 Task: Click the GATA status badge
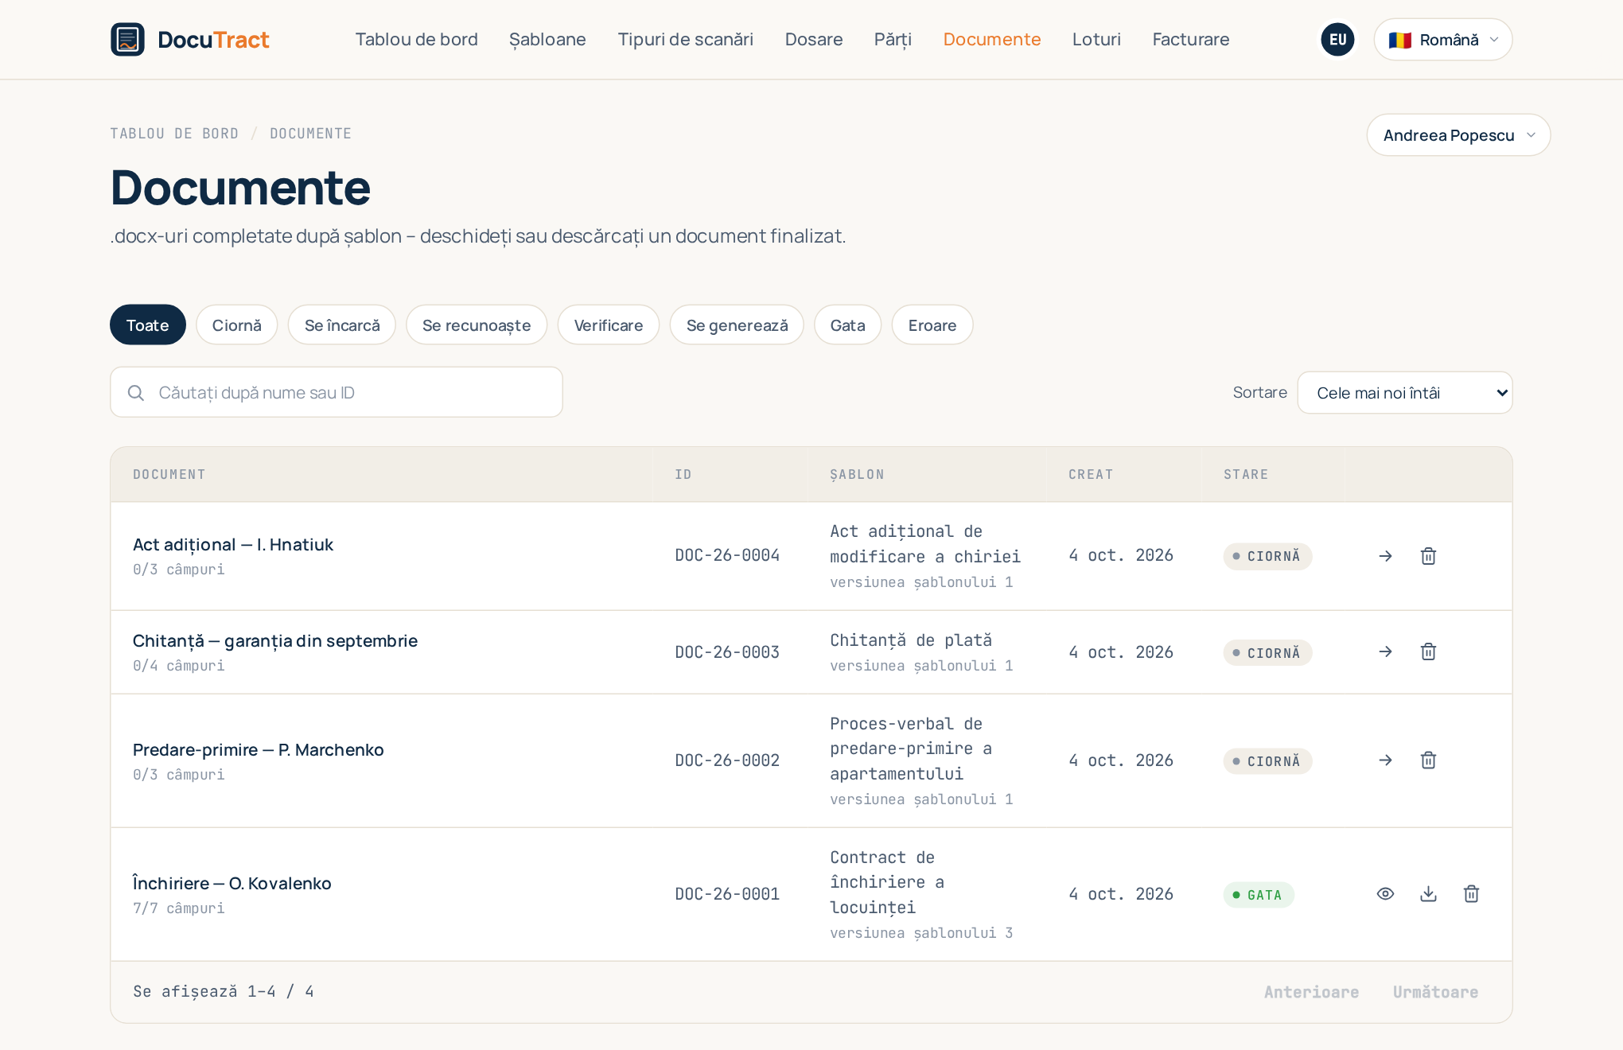1259,895
